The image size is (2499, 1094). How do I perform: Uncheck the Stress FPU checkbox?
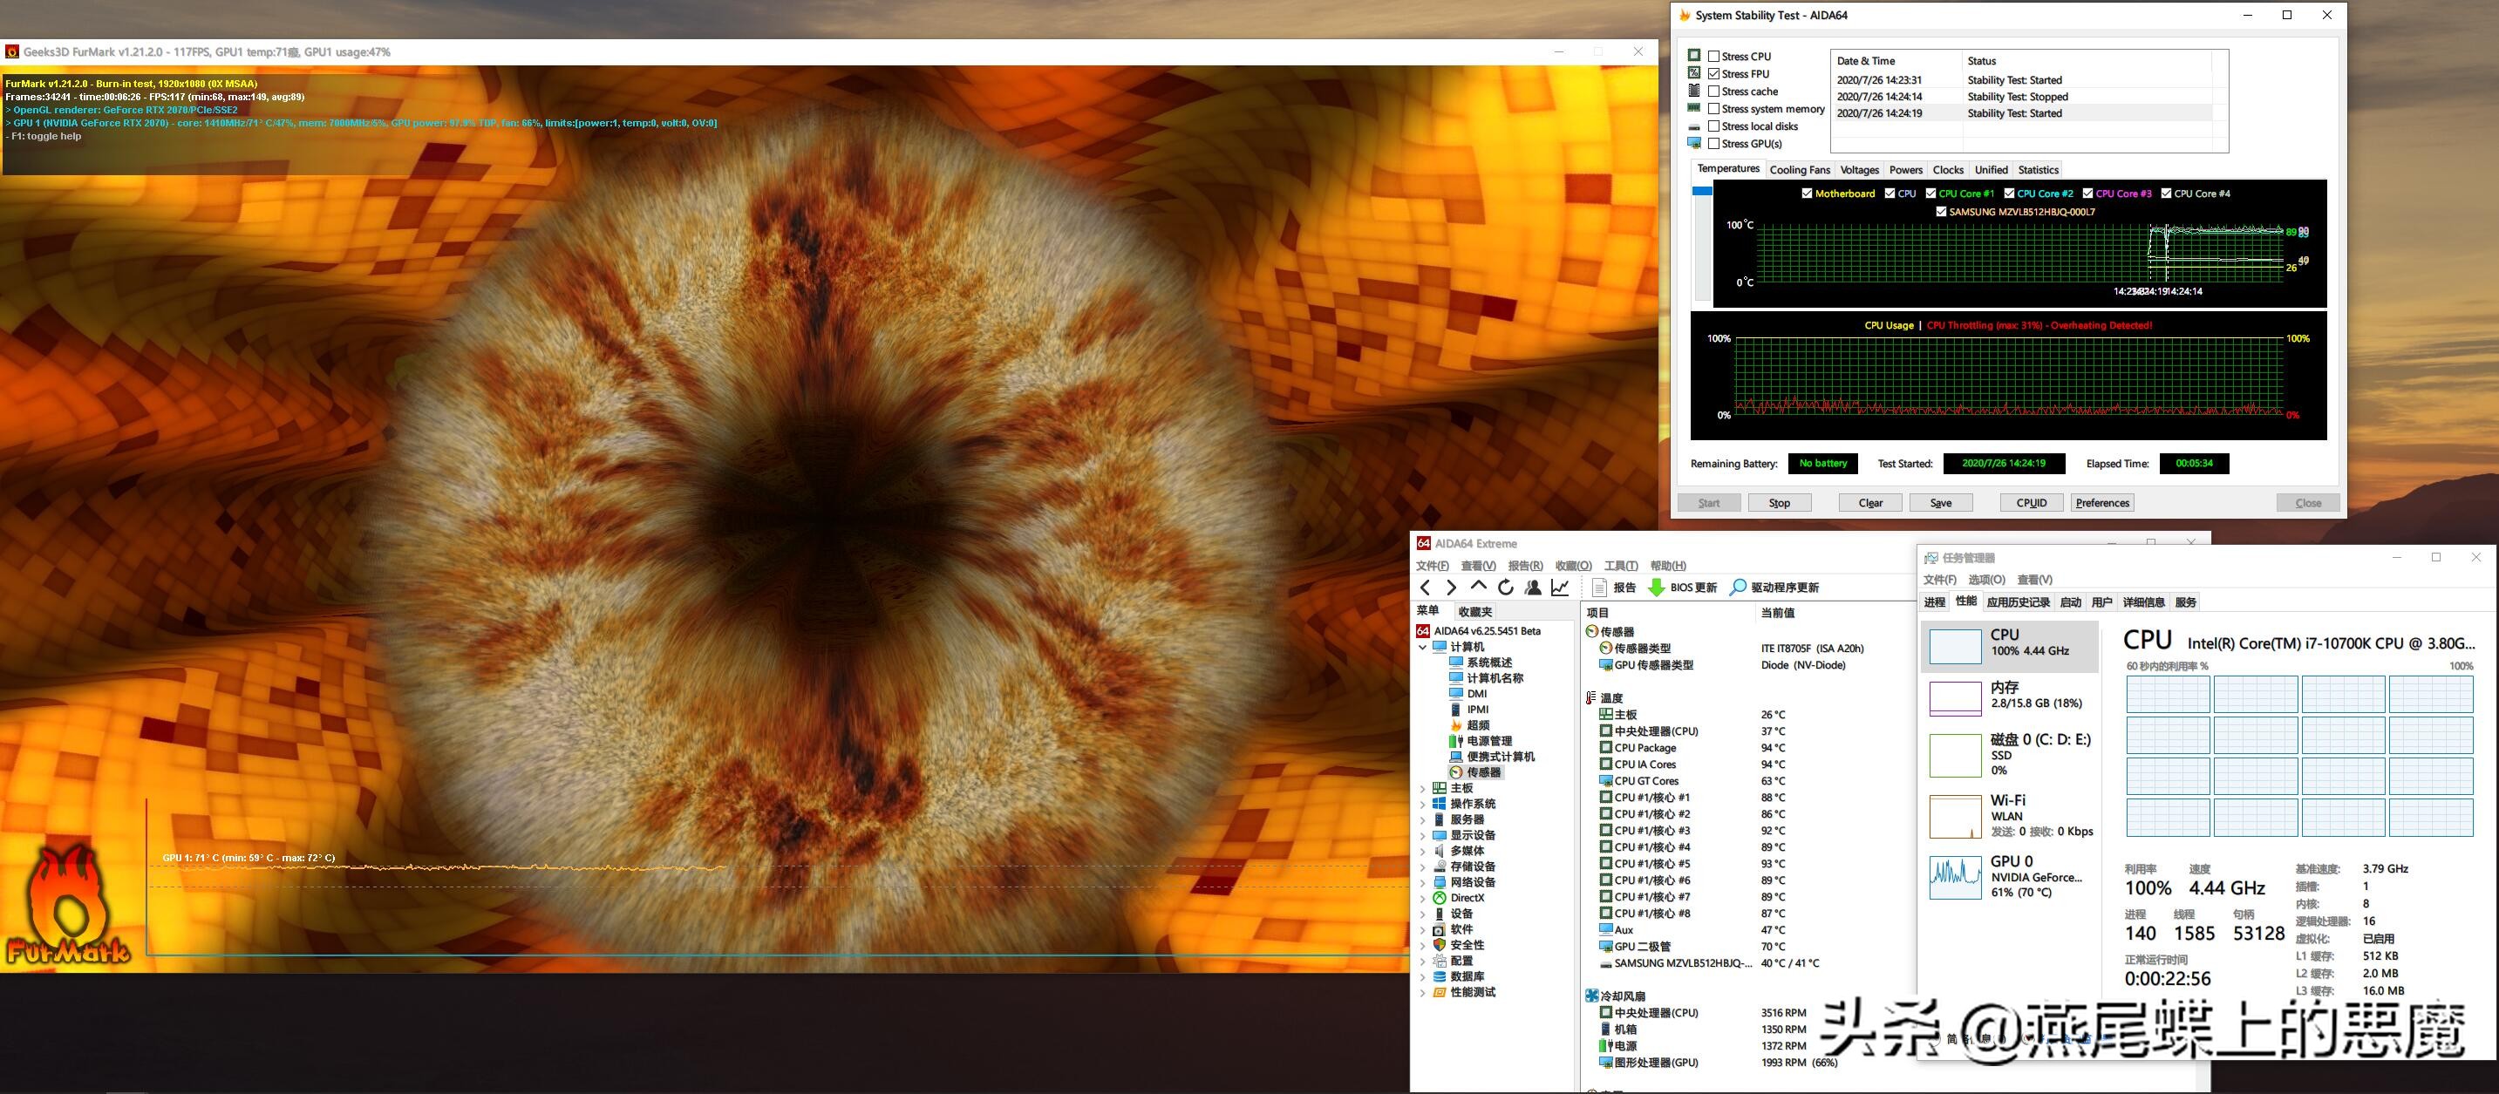[x=1714, y=74]
